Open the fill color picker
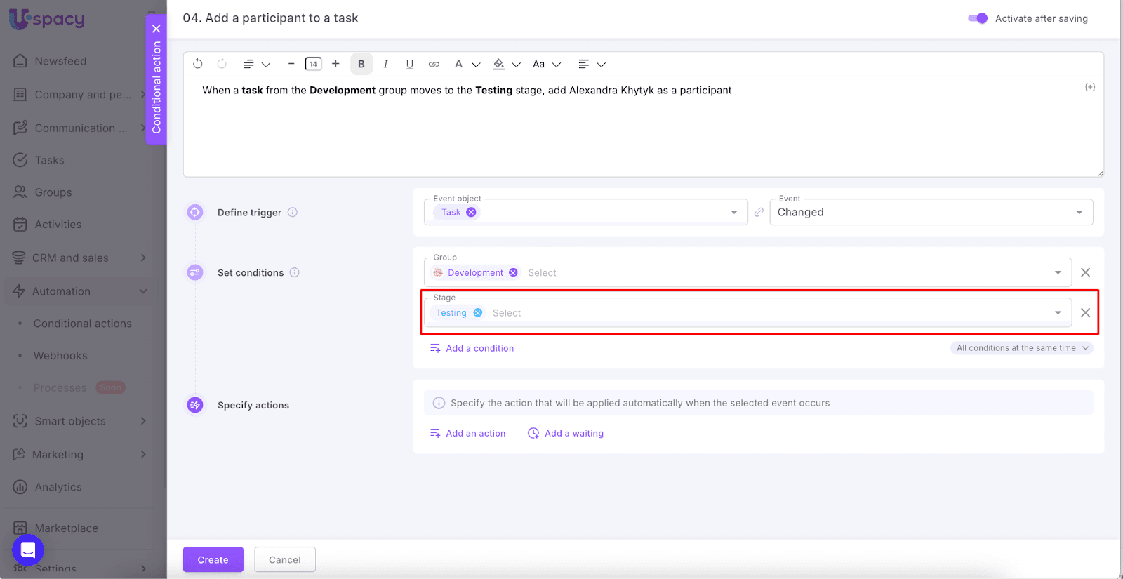Viewport: 1123px width, 579px height. tap(499, 64)
